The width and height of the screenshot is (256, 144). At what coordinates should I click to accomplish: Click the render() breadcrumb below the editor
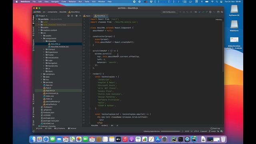click(x=104, y=126)
